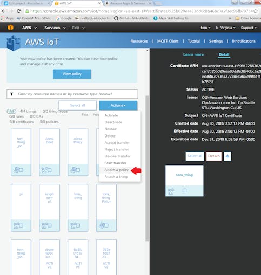Reload the current page
The width and height of the screenshot is (261, 275).
pyautogui.click(x=19, y=11)
